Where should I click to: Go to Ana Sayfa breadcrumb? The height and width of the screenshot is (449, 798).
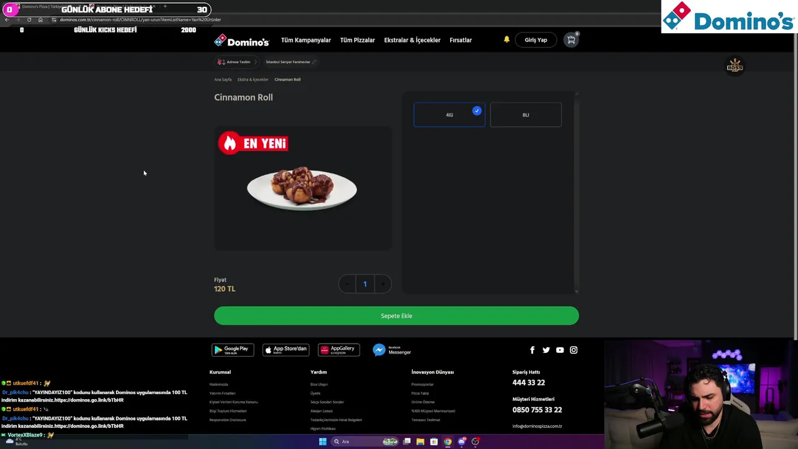tap(223, 80)
